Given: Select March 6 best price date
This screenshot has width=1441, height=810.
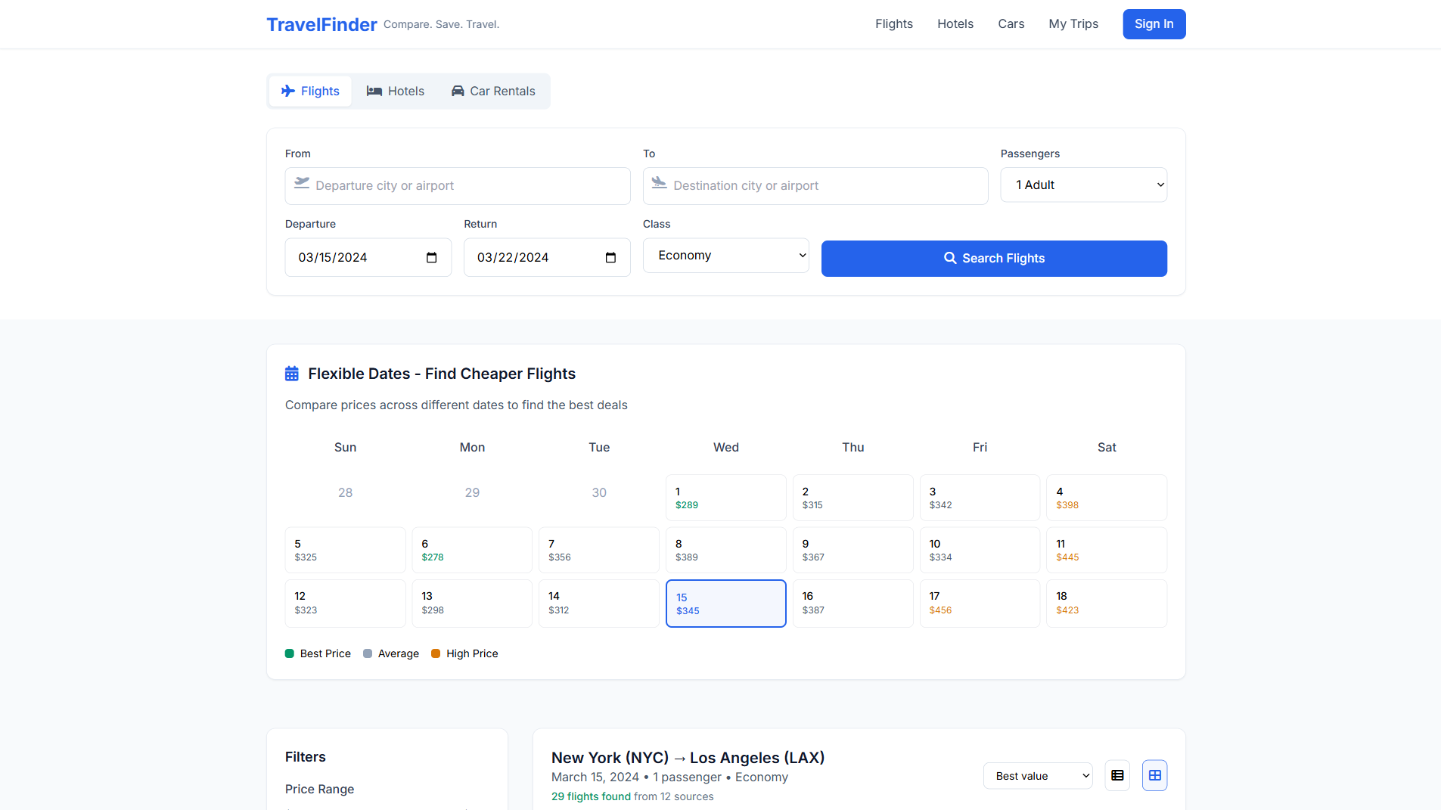Looking at the screenshot, I should 471,549.
